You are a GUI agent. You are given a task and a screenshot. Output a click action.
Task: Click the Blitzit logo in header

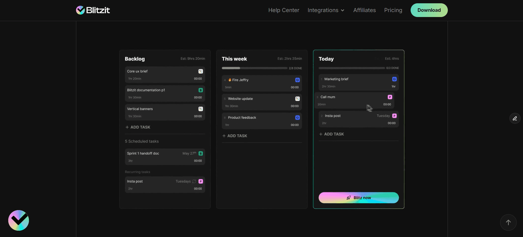(x=93, y=10)
